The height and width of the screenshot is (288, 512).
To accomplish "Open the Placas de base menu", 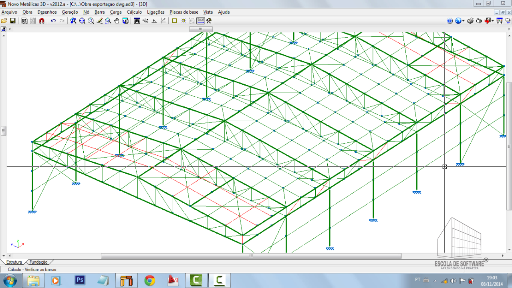I will 183,12.
